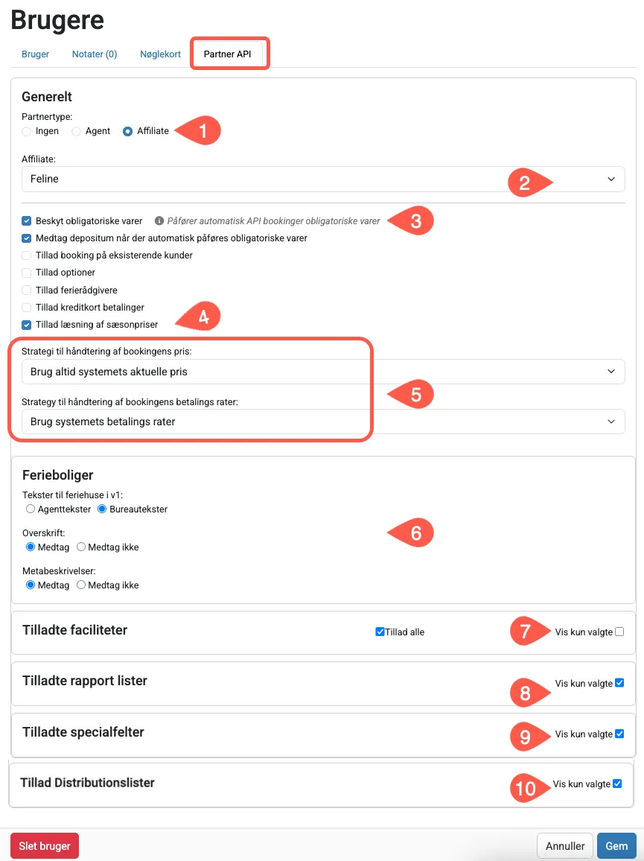644x861 pixels.
Task: Enable the Tillad optioner checkbox
Action: pos(26,273)
